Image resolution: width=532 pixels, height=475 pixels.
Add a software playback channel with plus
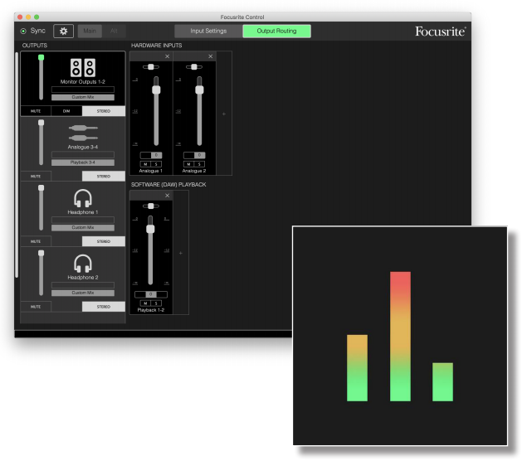click(181, 253)
